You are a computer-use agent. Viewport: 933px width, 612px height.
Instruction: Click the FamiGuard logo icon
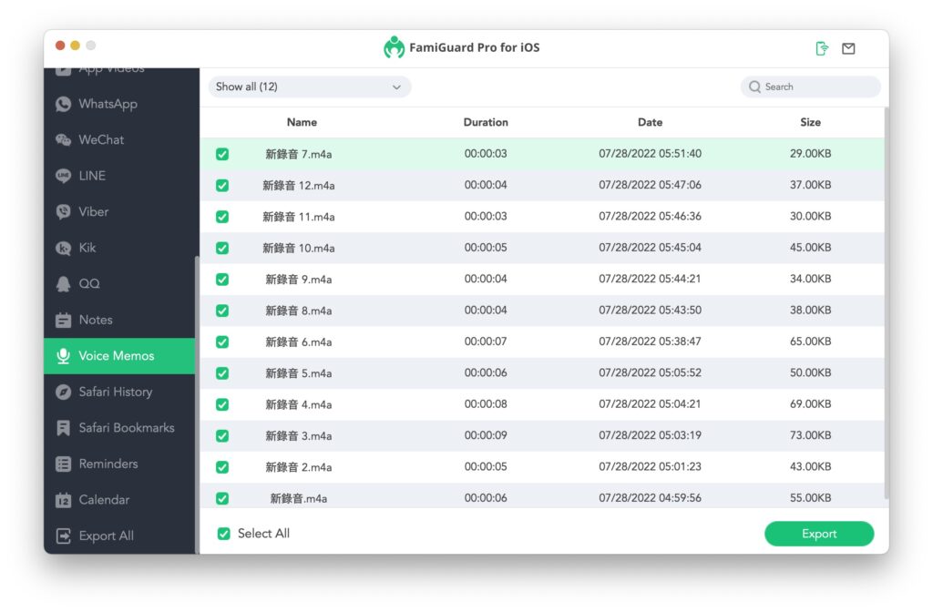[394, 47]
